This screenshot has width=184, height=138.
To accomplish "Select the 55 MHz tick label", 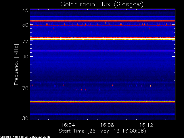I will click(25, 41).
